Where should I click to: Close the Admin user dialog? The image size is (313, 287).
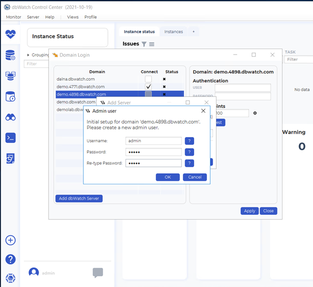click(203, 111)
